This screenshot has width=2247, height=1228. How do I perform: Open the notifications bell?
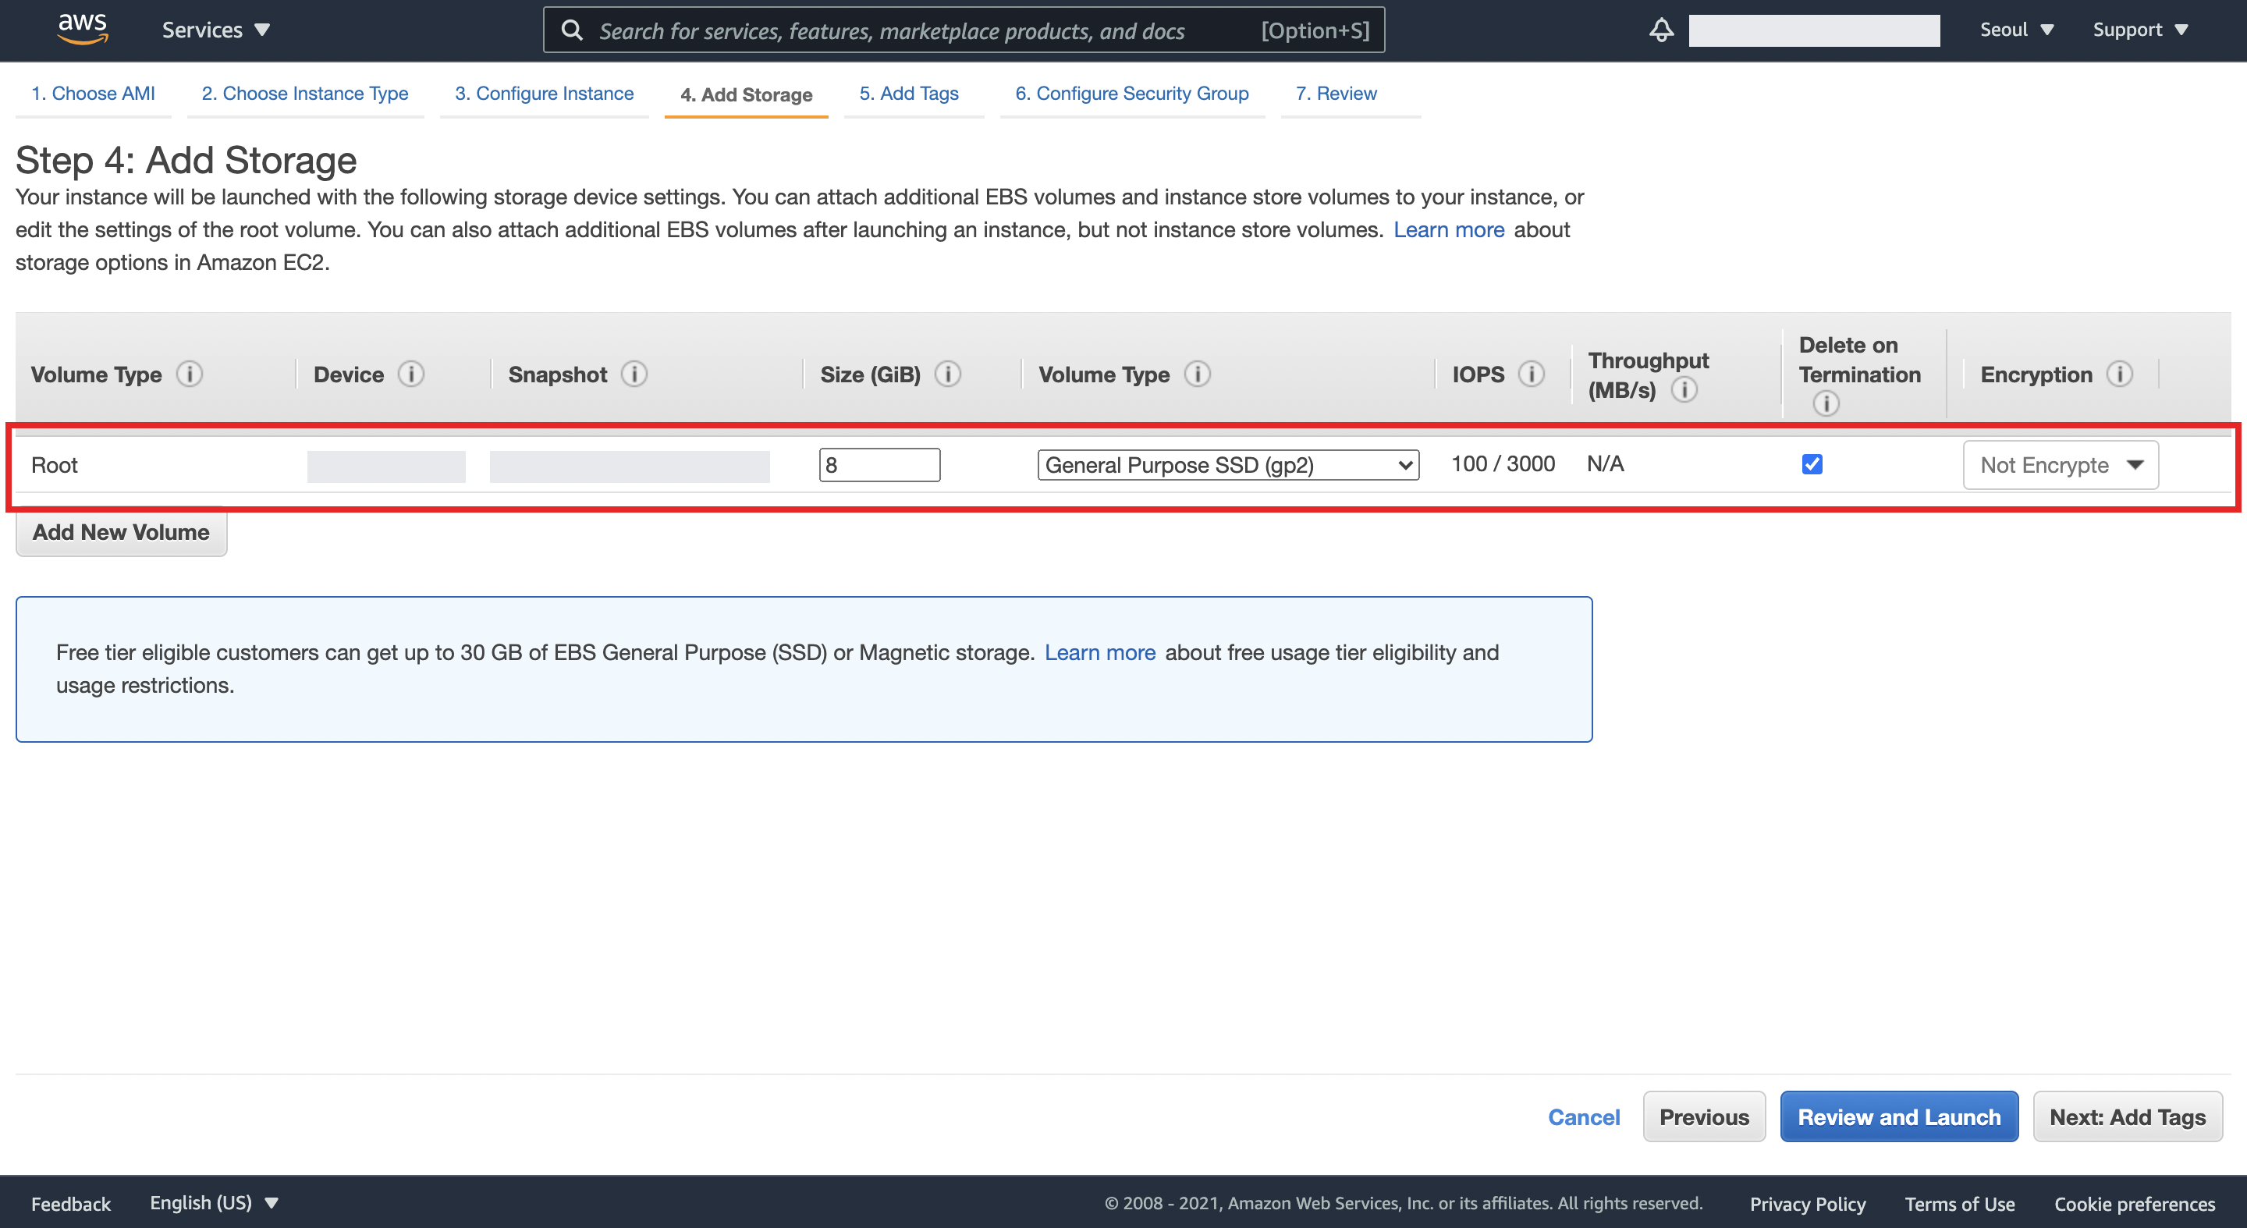pyautogui.click(x=1661, y=30)
